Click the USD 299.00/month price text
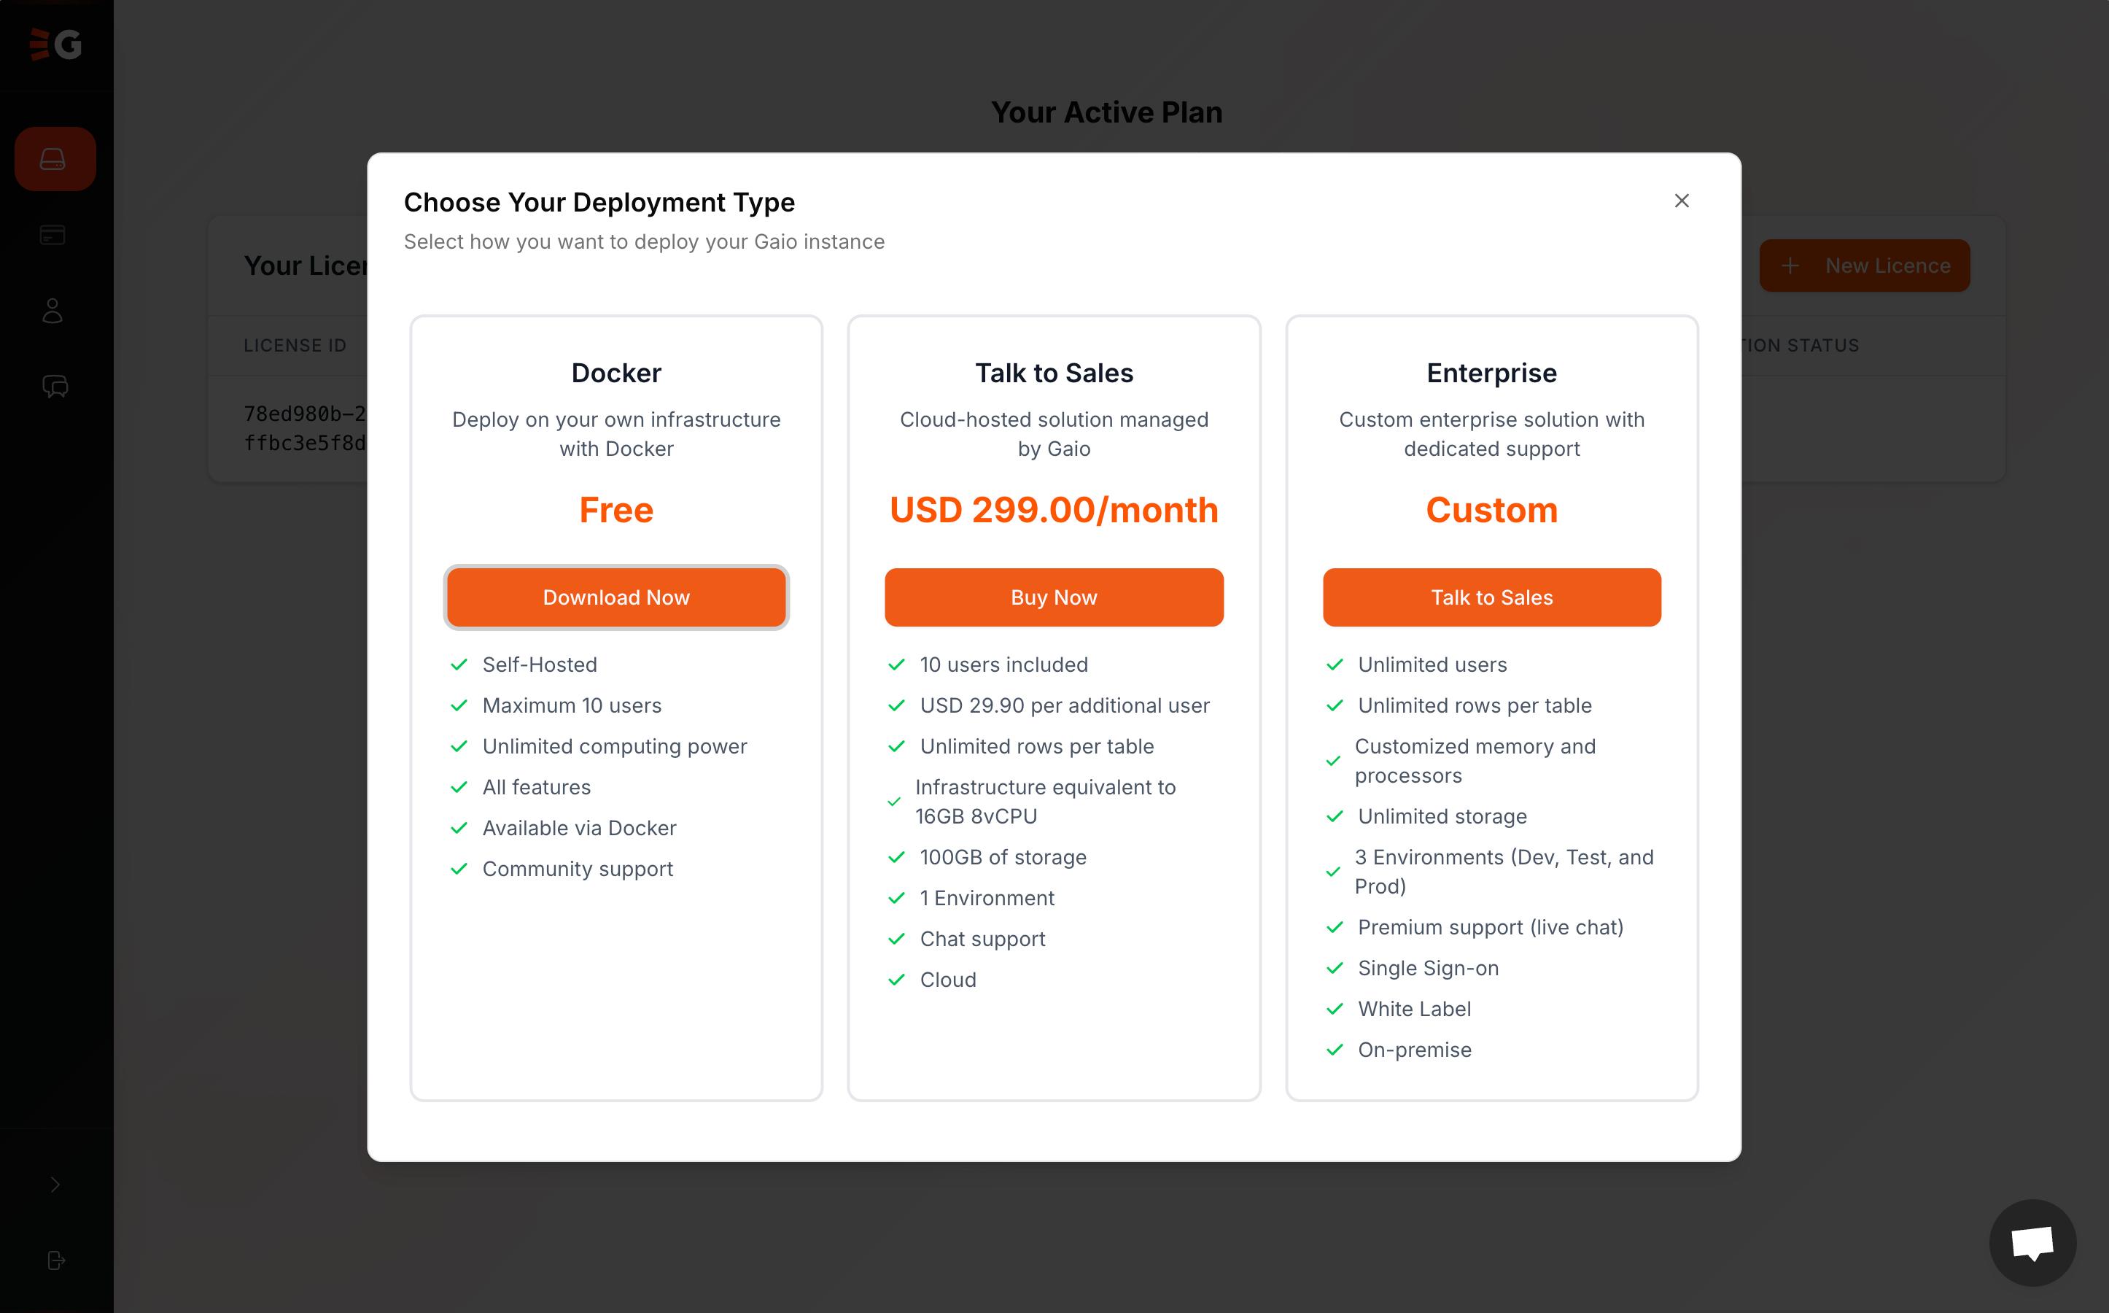2109x1313 pixels. pos(1054,510)
